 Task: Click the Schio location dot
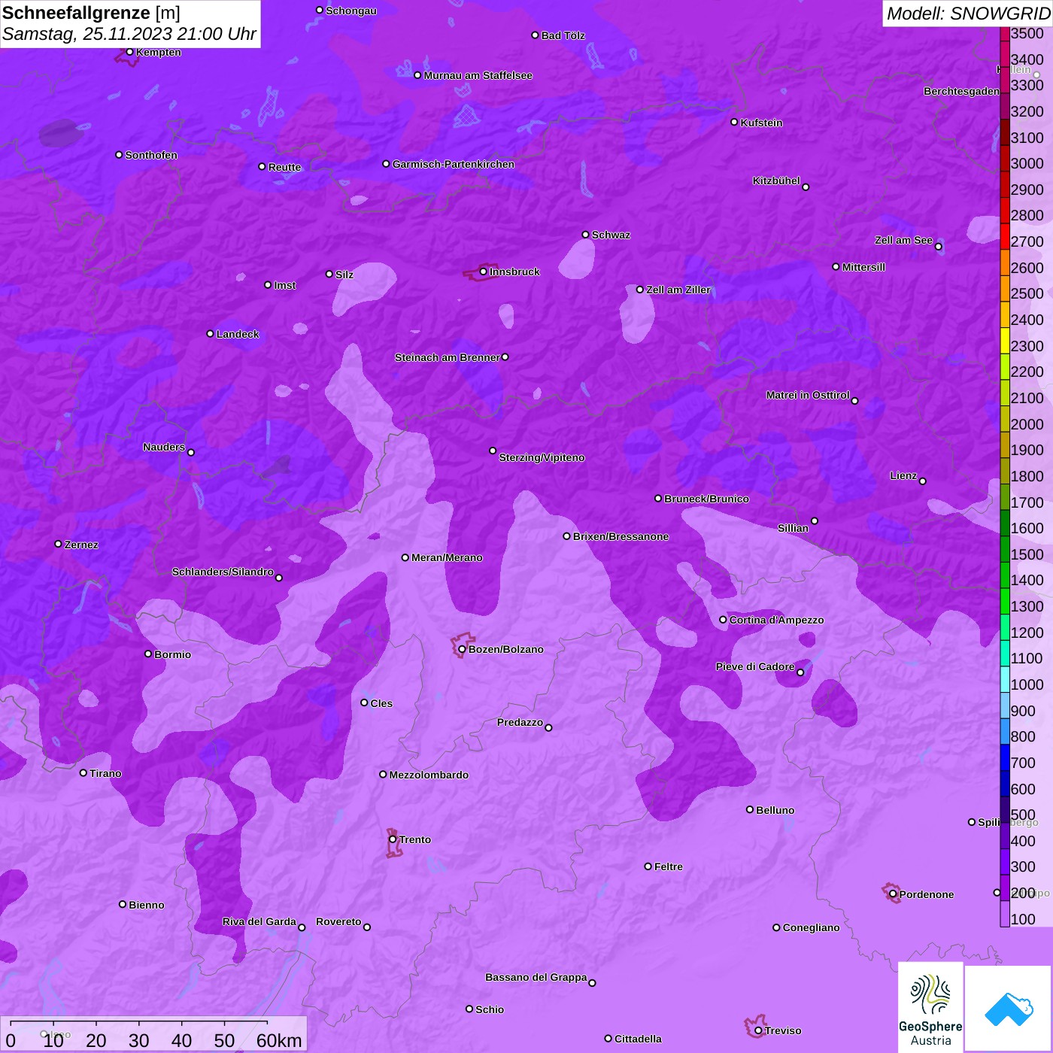pyautogui.click(x=469, y=1009)
